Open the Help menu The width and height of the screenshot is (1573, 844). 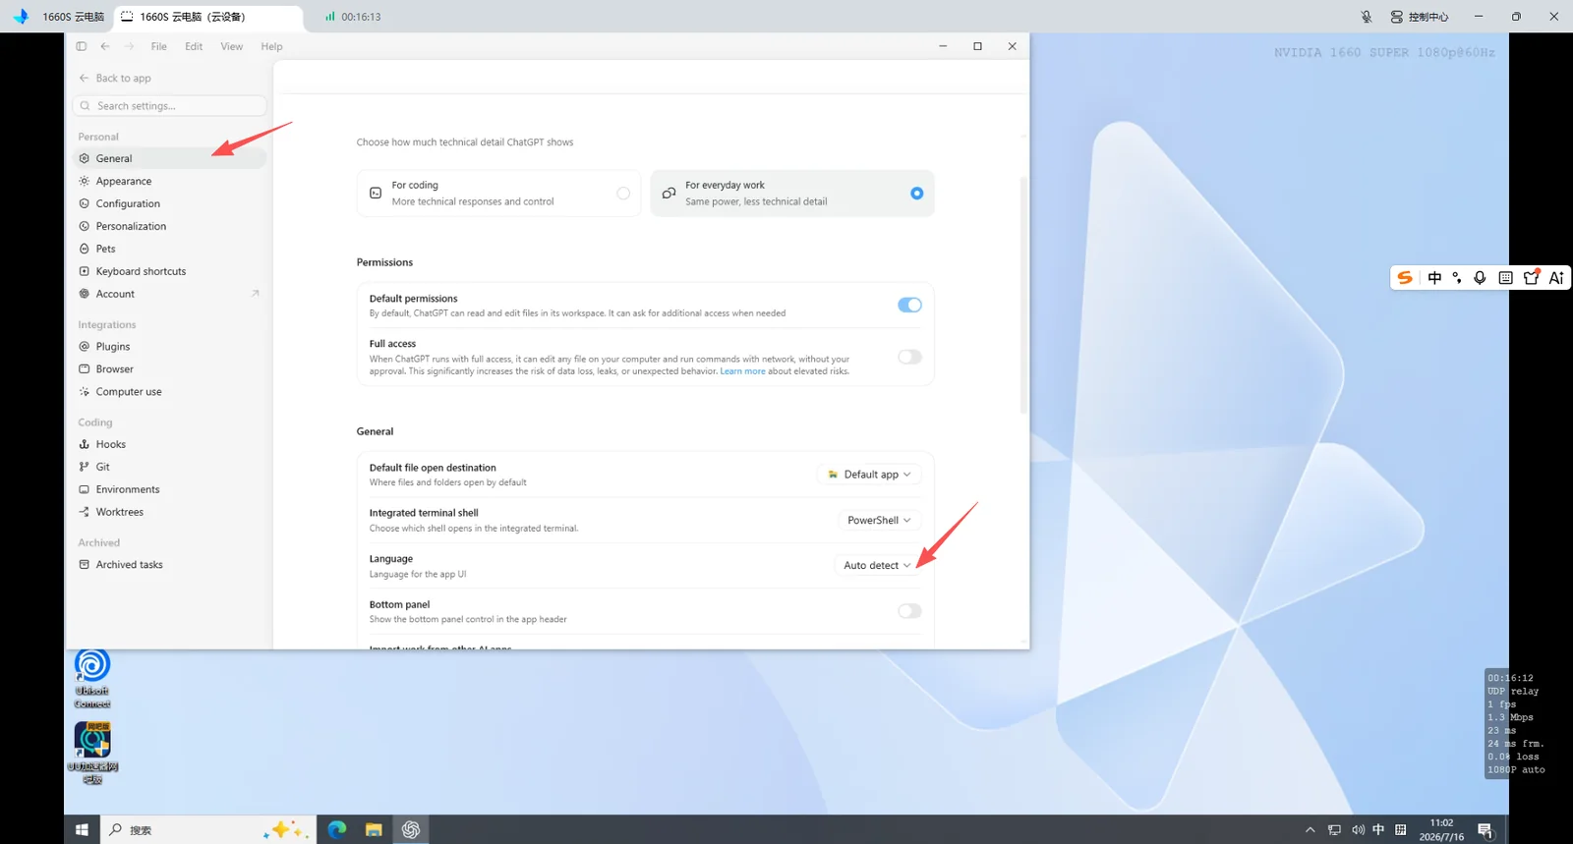click(x=271, y=46)
